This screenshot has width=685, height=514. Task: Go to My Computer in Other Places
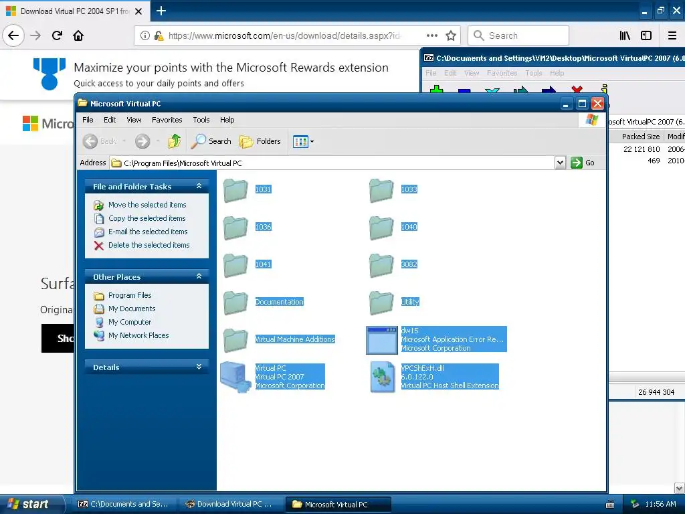point(130,322)
